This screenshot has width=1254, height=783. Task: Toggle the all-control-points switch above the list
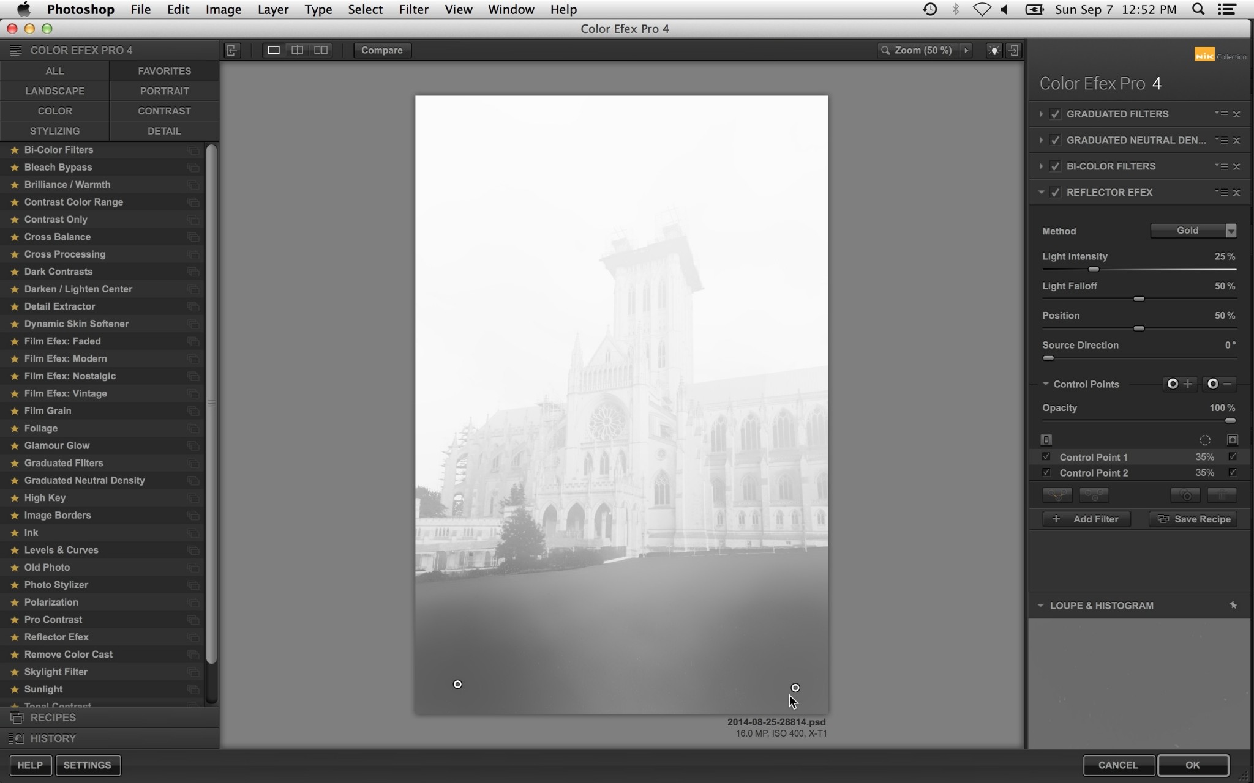[x=1046, y=440]
